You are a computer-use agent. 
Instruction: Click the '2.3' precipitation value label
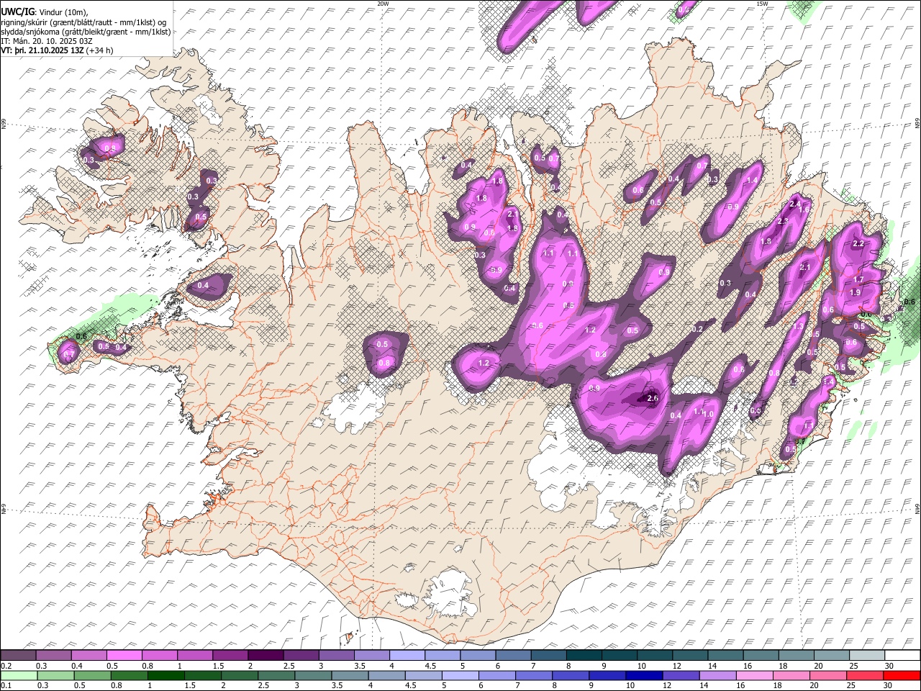[783, 222]
